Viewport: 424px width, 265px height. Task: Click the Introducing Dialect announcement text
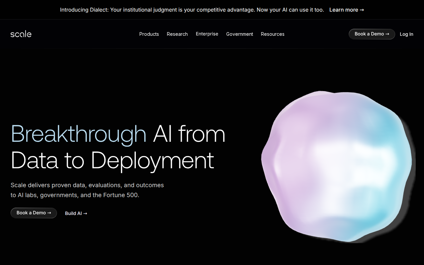192,10
